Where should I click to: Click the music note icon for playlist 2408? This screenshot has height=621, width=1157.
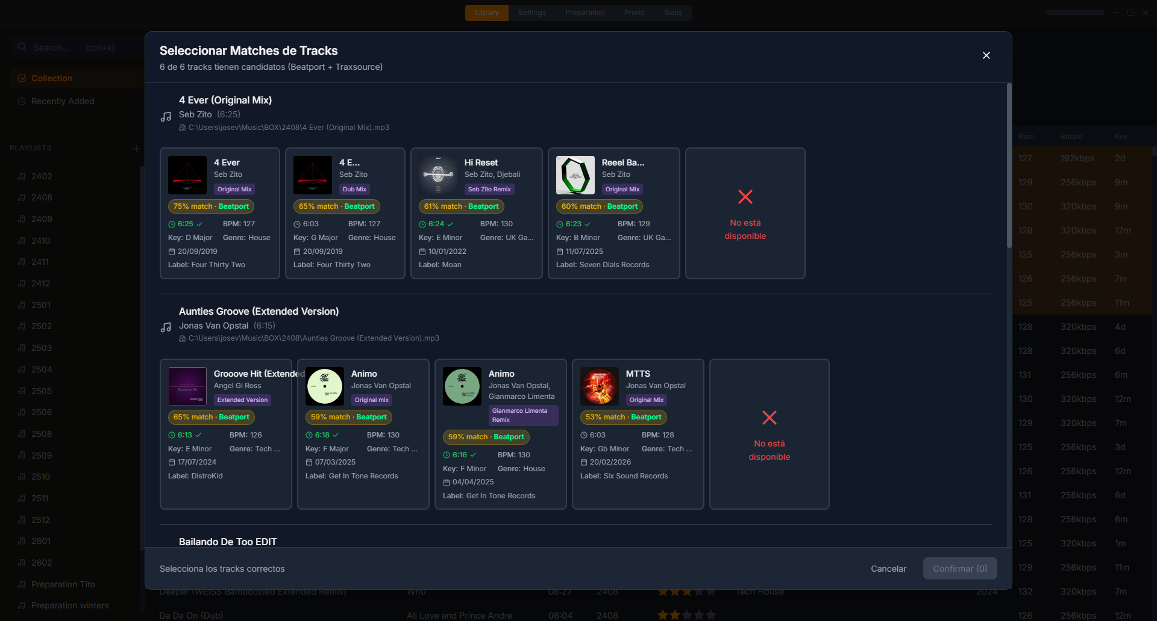tap(22, 197)
